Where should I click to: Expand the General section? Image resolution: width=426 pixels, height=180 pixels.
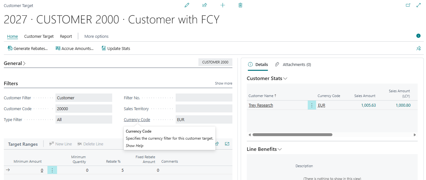[14, 63]
